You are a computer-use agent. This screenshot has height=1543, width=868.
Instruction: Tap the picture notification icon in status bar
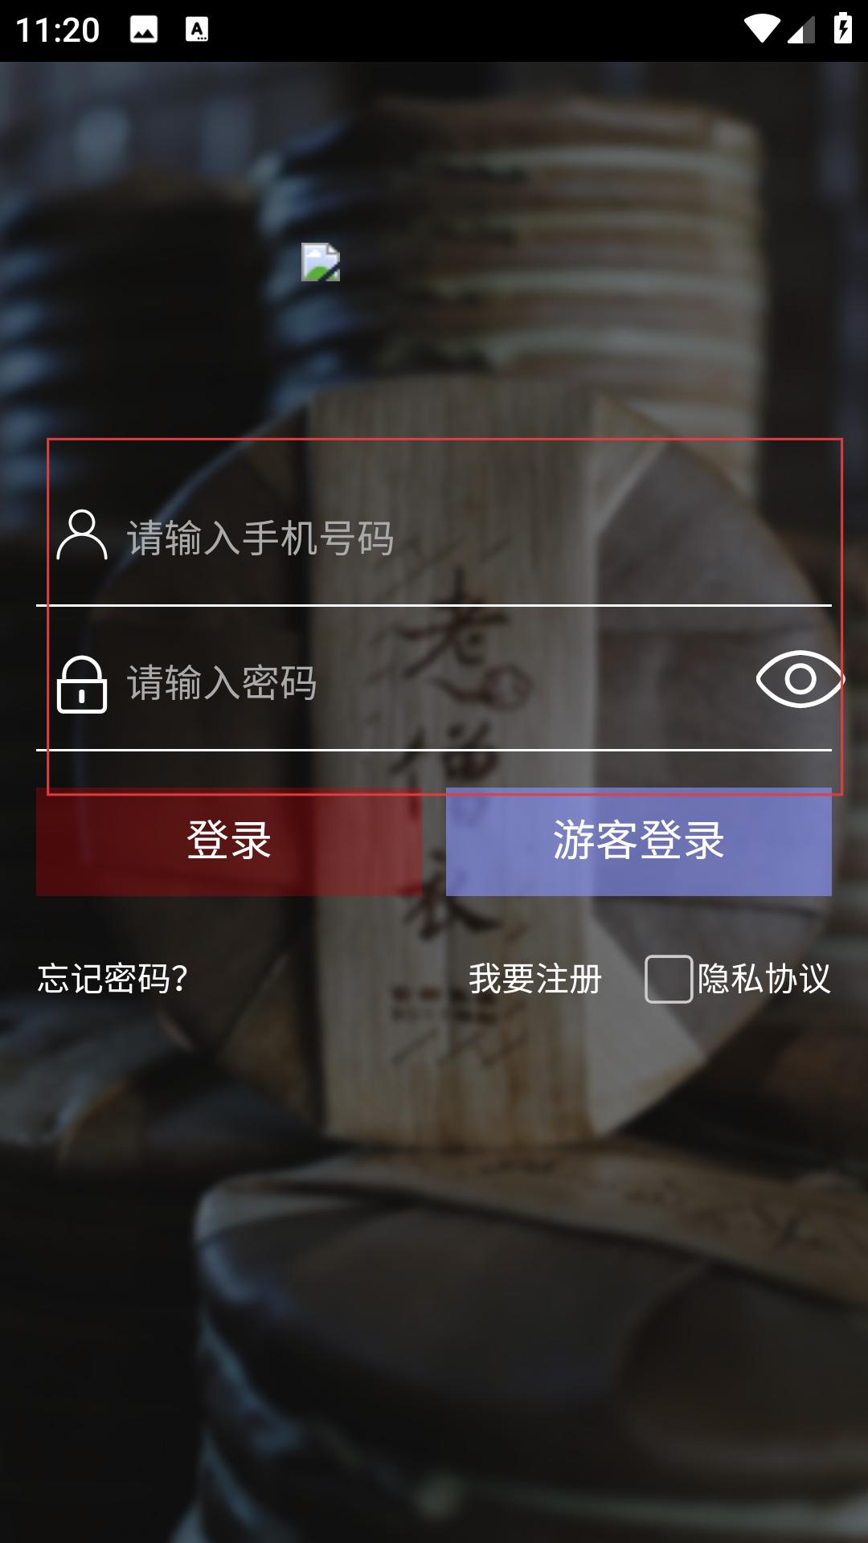pyautogui.click(x=144, y=30)
